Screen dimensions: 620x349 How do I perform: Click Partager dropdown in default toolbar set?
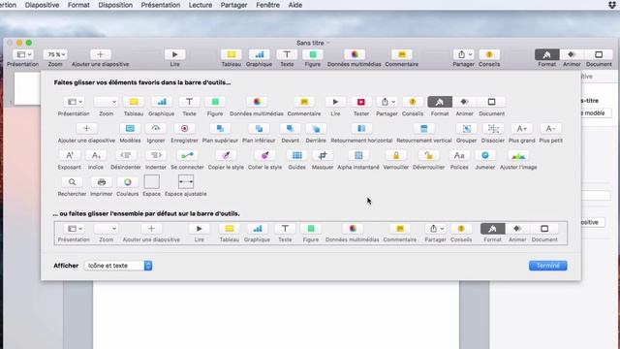point(435,229)
